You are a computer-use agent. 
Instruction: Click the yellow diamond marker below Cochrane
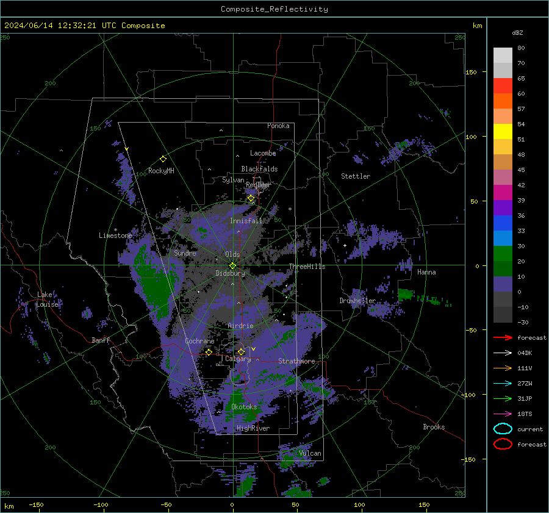209,352
